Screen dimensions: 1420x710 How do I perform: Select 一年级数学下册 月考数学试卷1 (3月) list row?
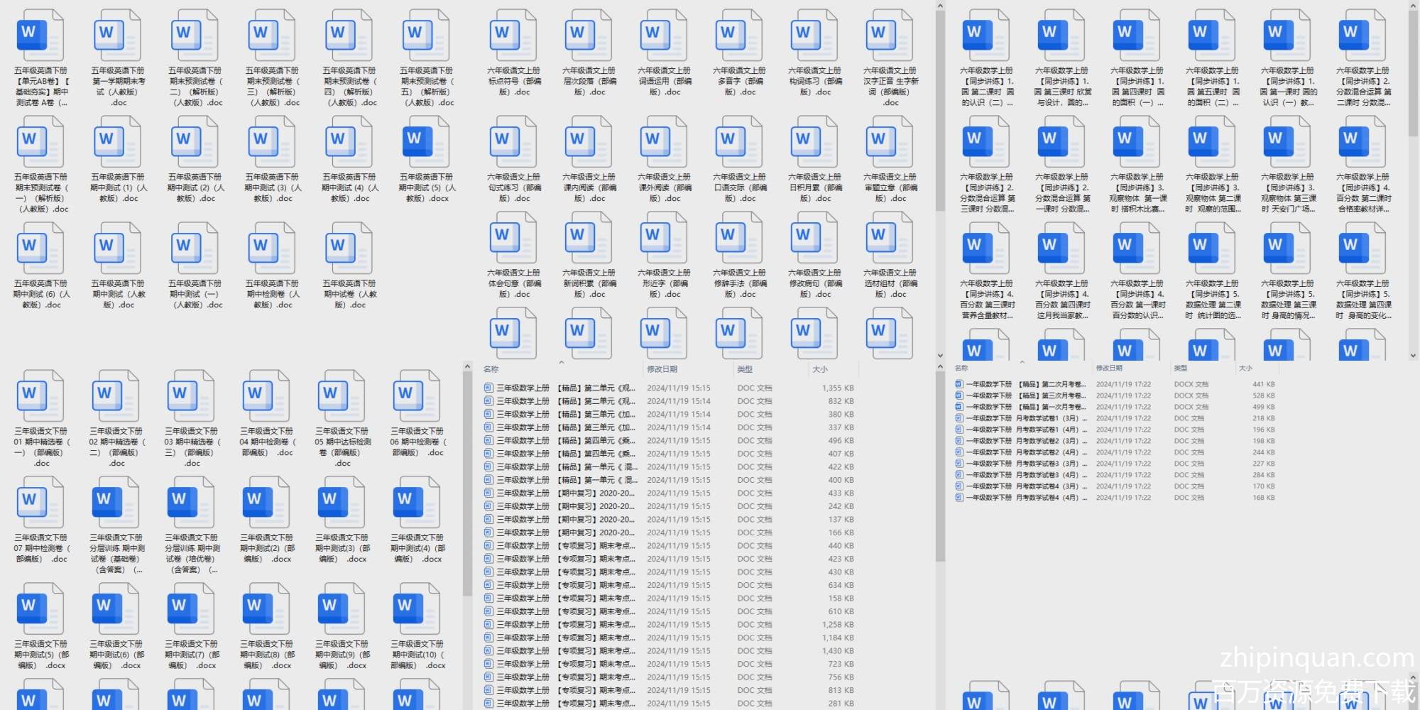pos(1022,418)
